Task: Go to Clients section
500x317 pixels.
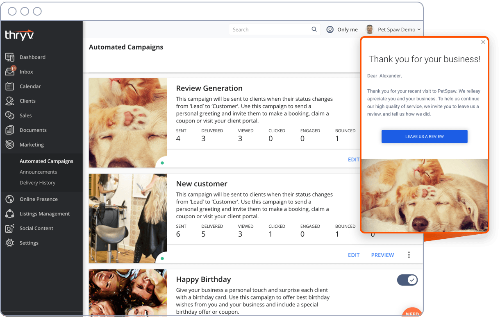Action: (x=27, y=101)
